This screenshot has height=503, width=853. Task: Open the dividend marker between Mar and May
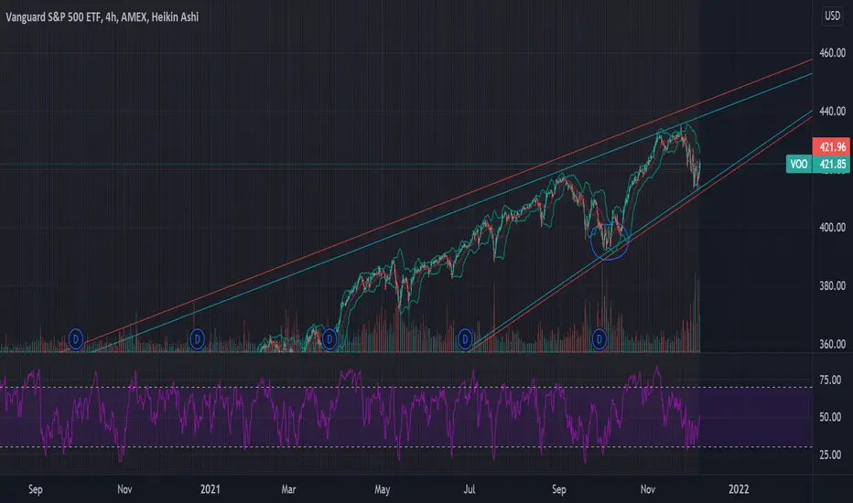tap(329, 339)
